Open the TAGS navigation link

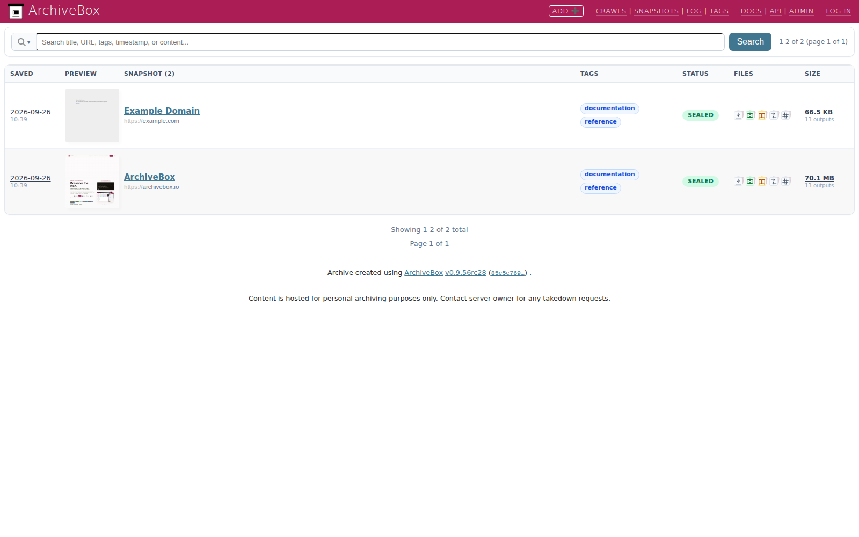pyautogui.click(x=719, y=11)
